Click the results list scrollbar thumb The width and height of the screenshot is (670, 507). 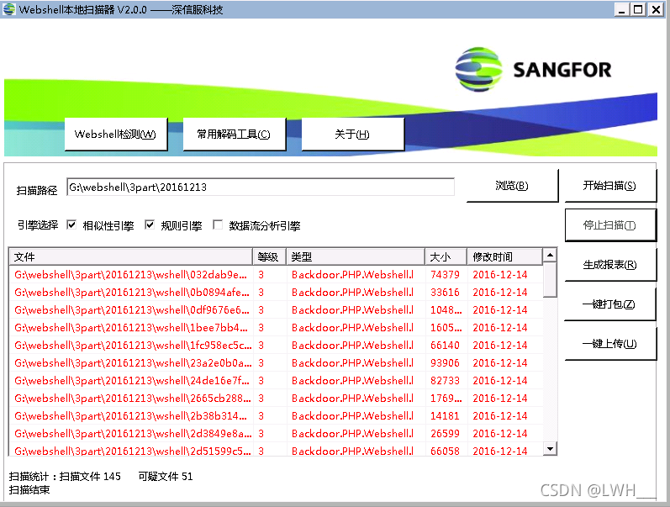(550, 280)
